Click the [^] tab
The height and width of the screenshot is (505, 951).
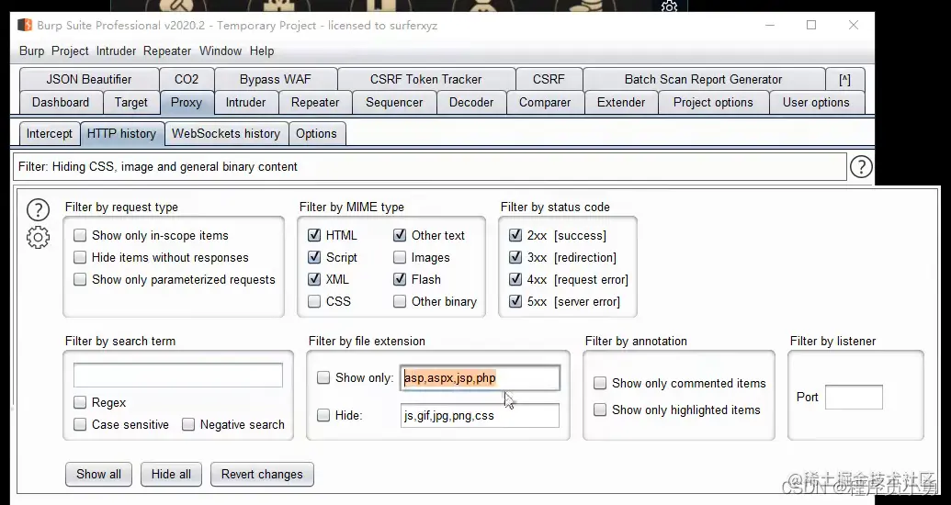point(844,79)
